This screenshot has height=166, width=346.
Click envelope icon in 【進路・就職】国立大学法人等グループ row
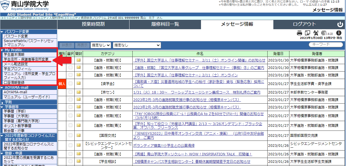pyautogui.click(x=79, y=68)
